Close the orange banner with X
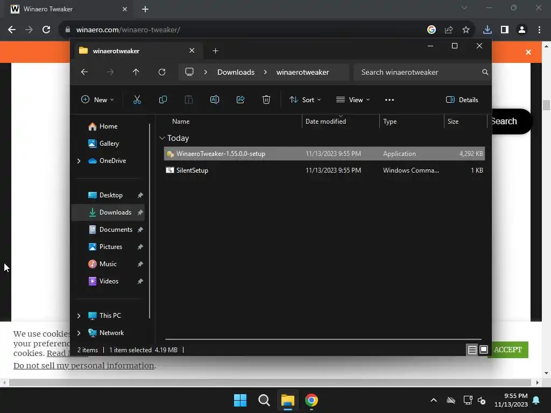 coord(528,52)
